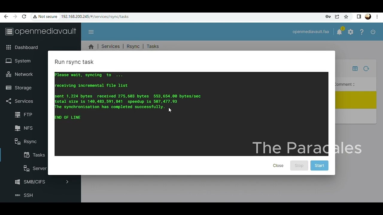Viewport: 383px width, 215px height.
Task: Reload the page with browser refresh icon
Action: pyautogui.click(x=24, y=17)
